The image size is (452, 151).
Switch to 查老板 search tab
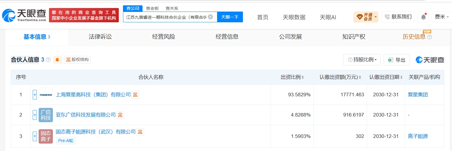pyautogui.click(x=152, y=8)
